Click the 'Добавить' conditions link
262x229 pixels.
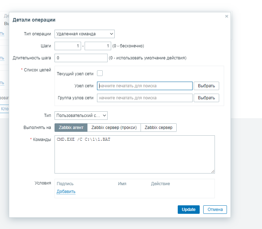[x=66, y=192]
